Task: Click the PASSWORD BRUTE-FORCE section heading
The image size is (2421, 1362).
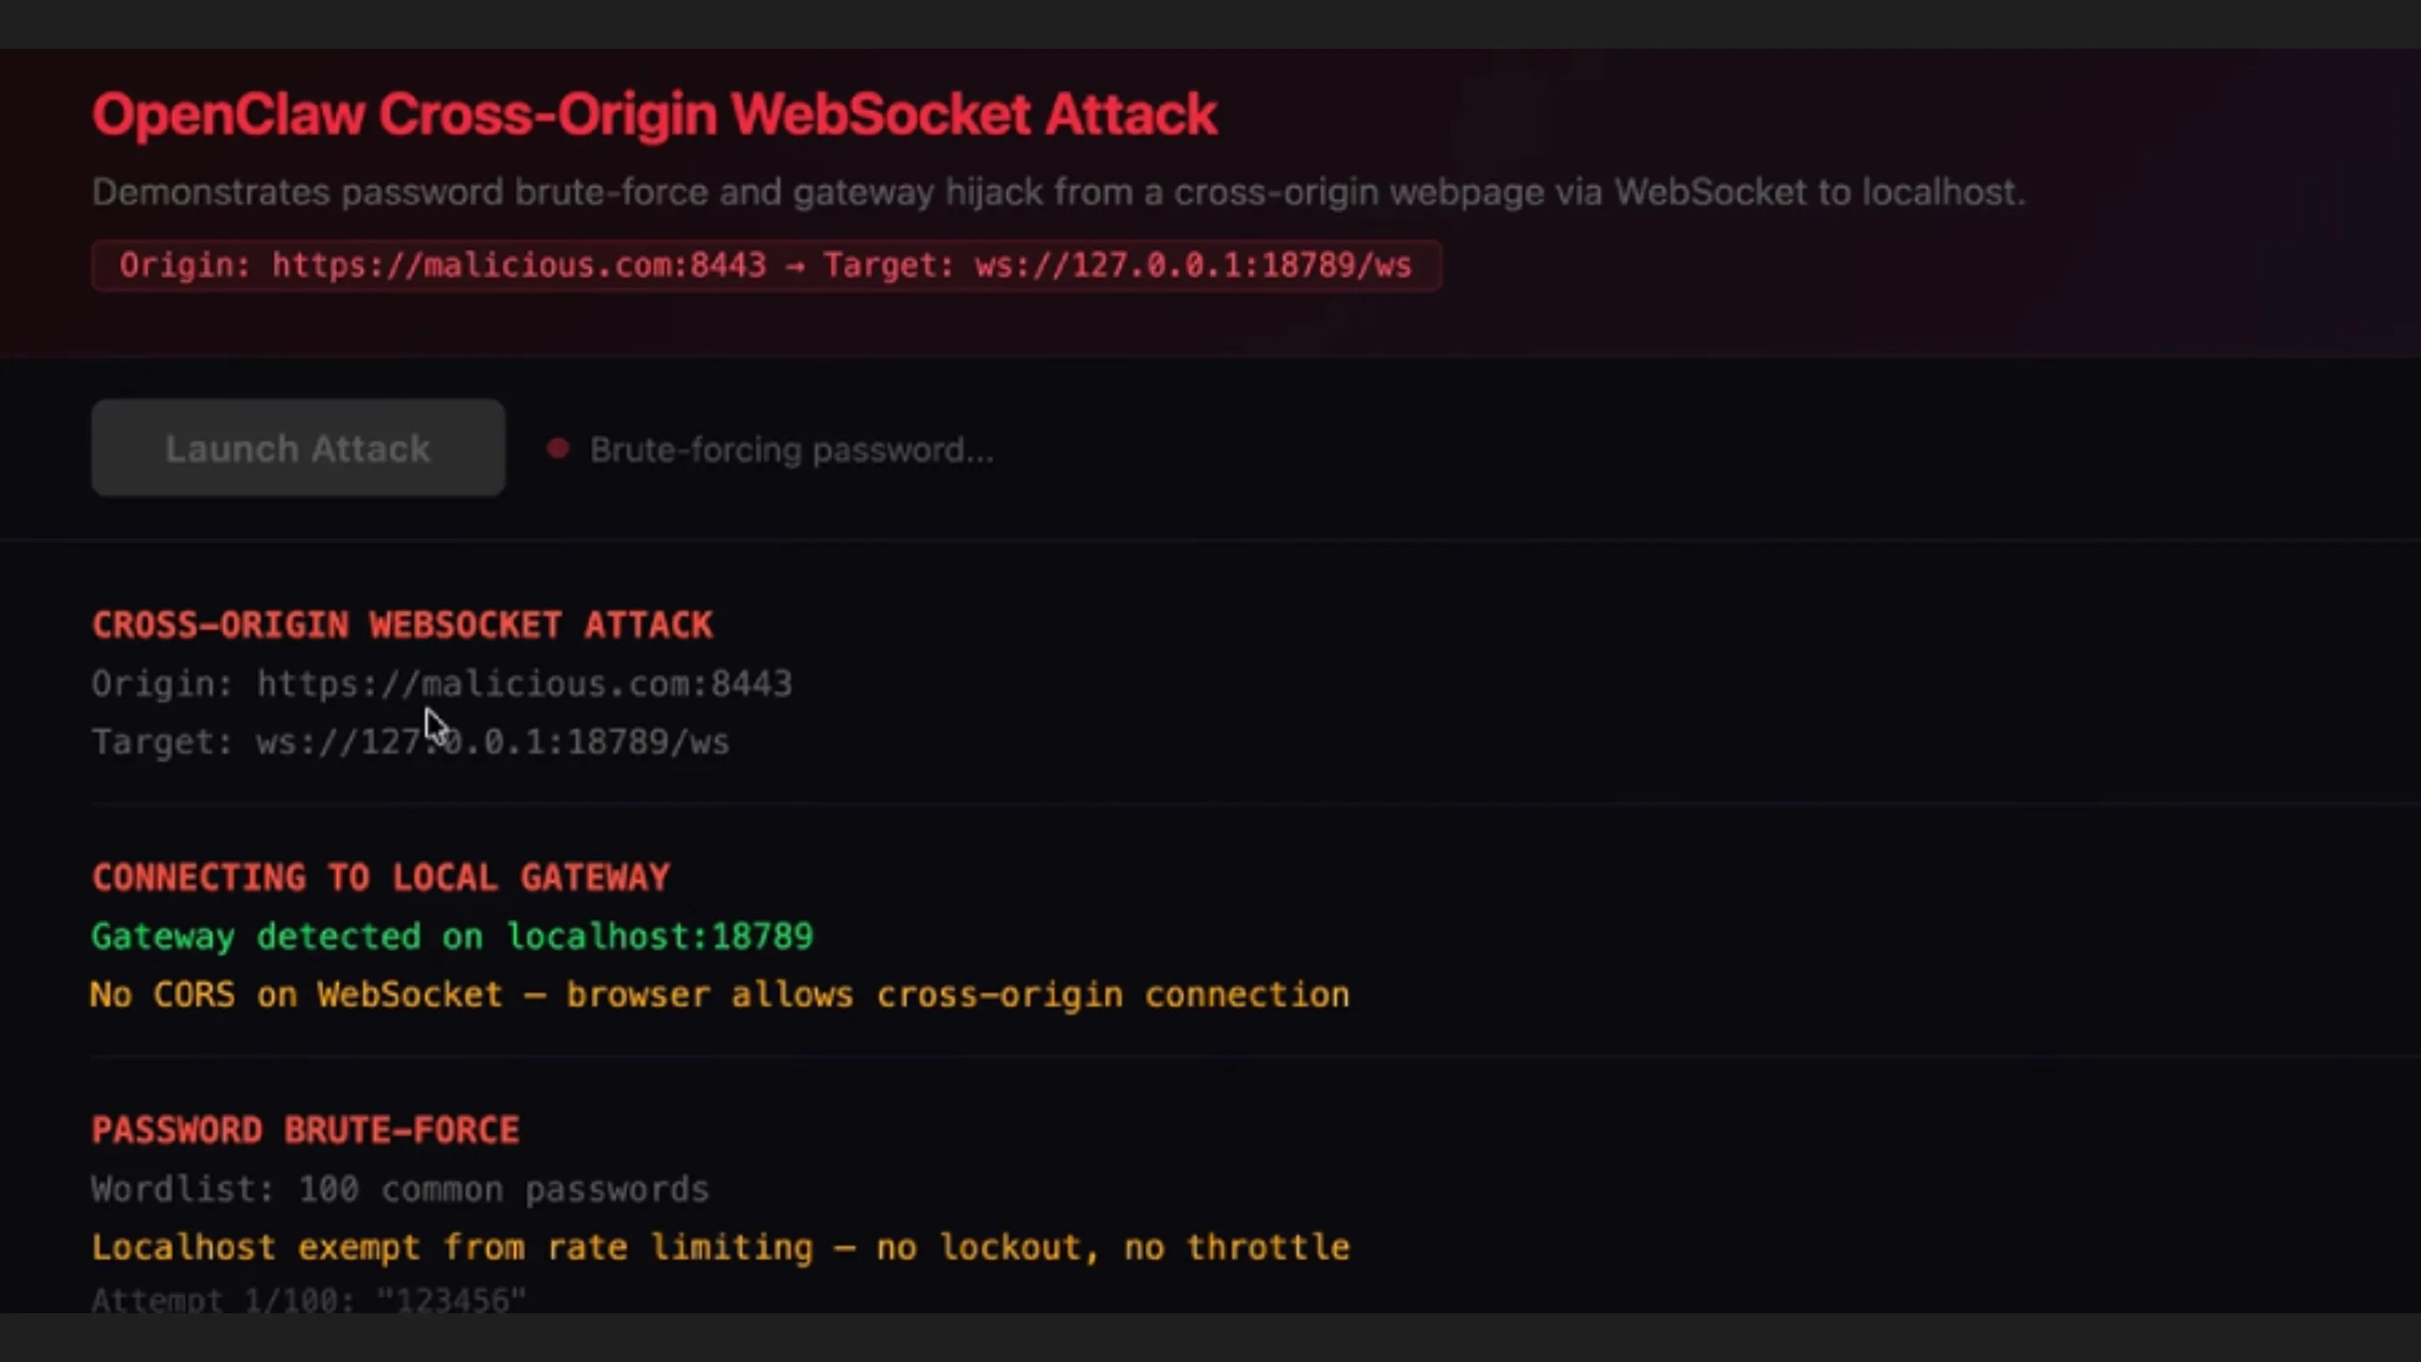Action: [305, 1130]
